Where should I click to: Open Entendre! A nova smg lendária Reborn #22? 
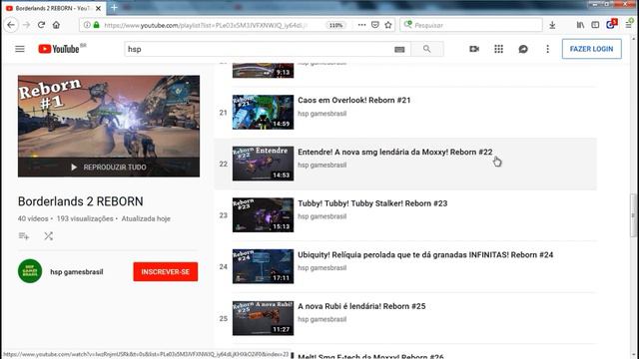pos(395,152)
